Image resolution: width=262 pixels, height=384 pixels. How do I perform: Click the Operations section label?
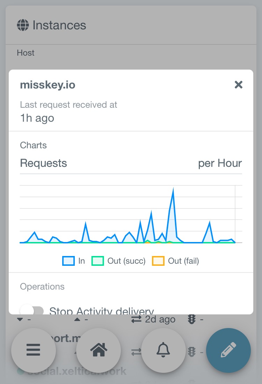click(x=42, y=286)
